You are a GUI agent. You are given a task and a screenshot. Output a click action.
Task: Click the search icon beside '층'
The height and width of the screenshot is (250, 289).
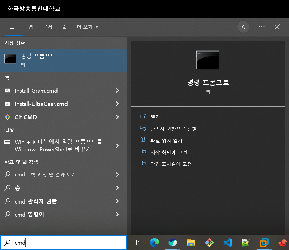(x=7, y=188)
